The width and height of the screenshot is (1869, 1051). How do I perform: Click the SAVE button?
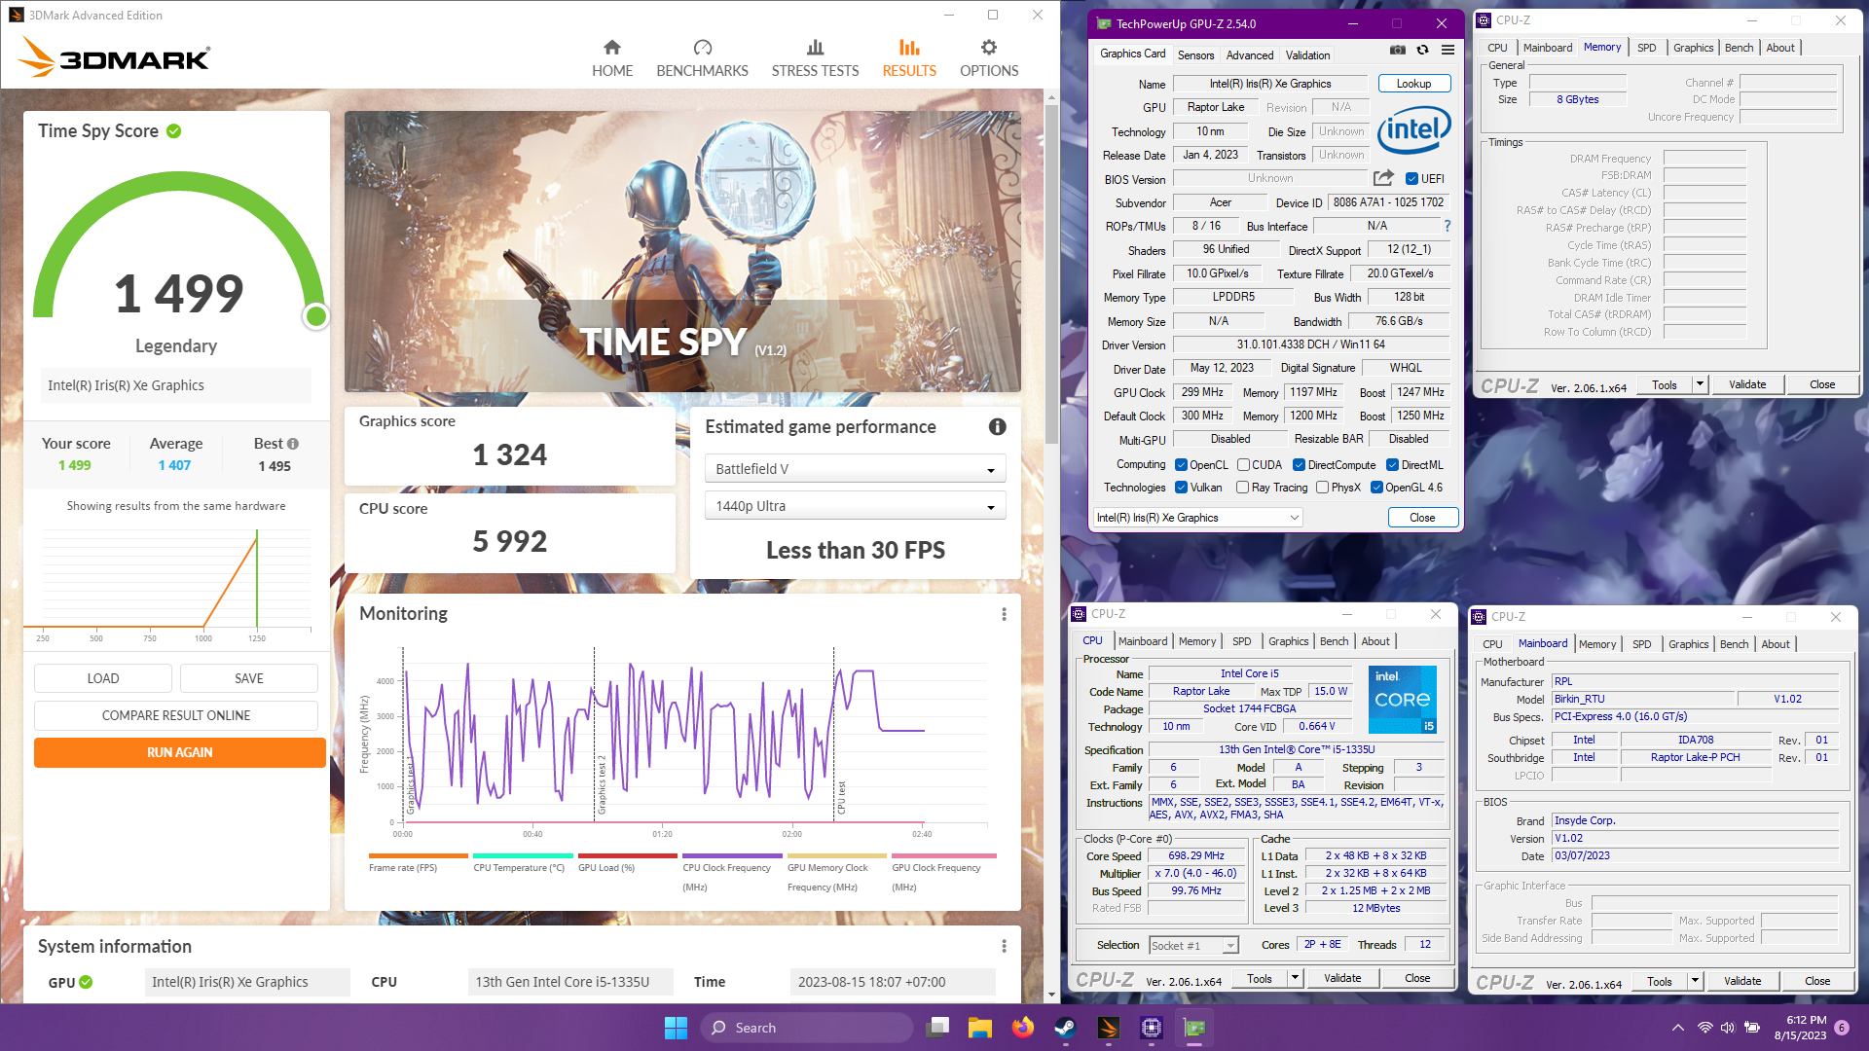coord(249,678)
